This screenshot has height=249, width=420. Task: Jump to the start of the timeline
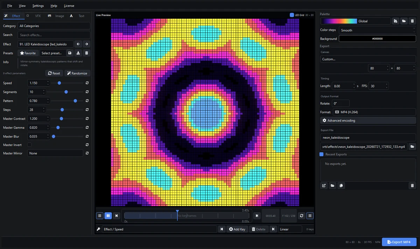click(117, 216)
